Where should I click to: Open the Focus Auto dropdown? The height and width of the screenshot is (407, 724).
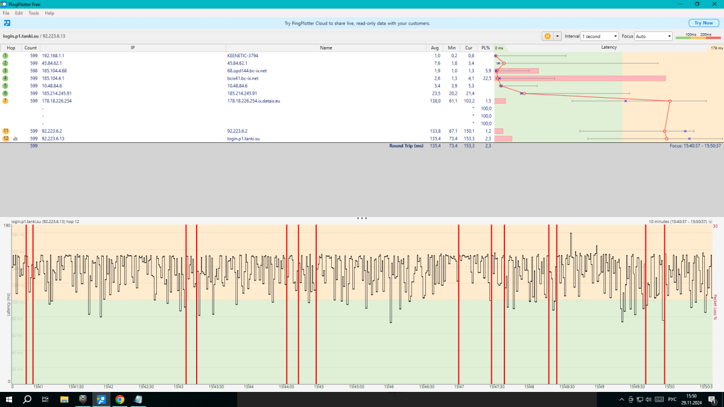pos(653,36)
